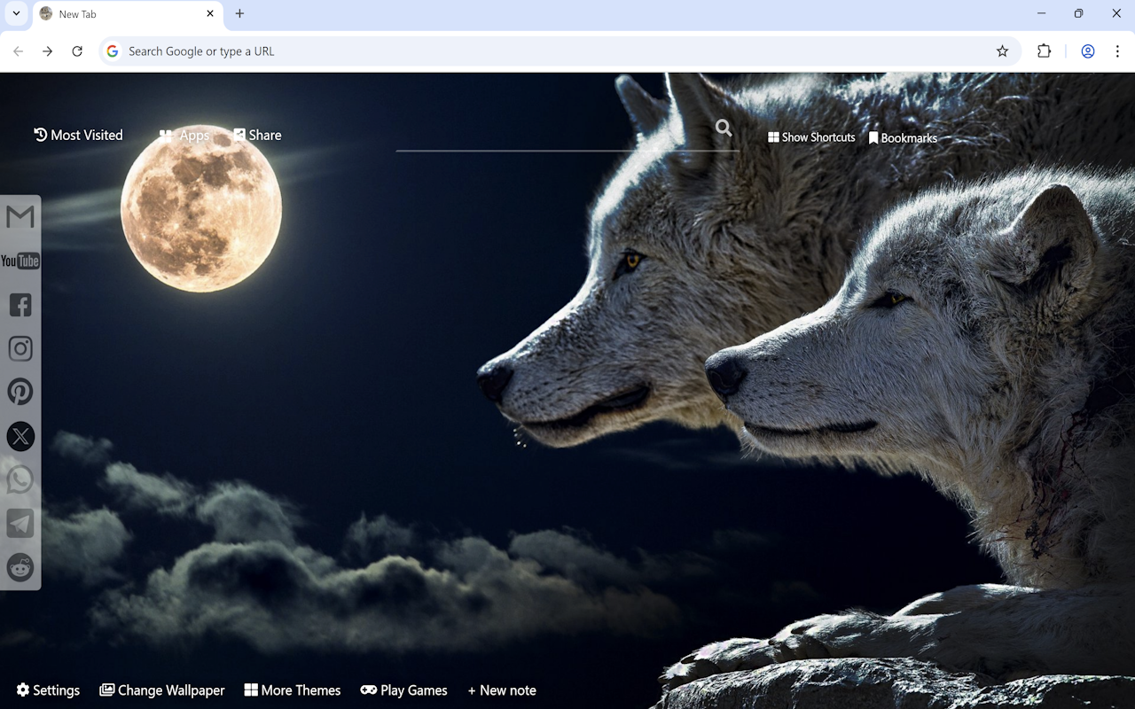Show the Bookmarks panel
Image resolution: width=1135 pixels, height=709 pixels.
pos(903,137)
